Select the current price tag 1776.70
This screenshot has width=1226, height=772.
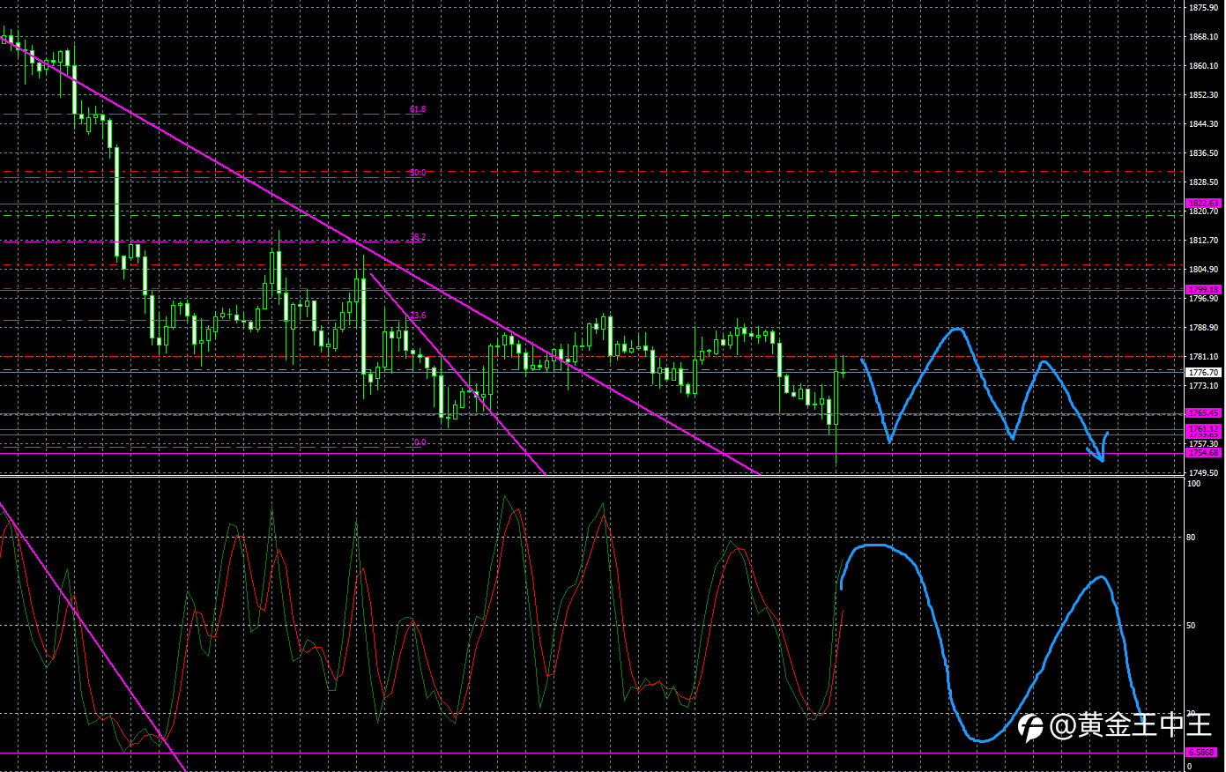tap(1203, 373)
